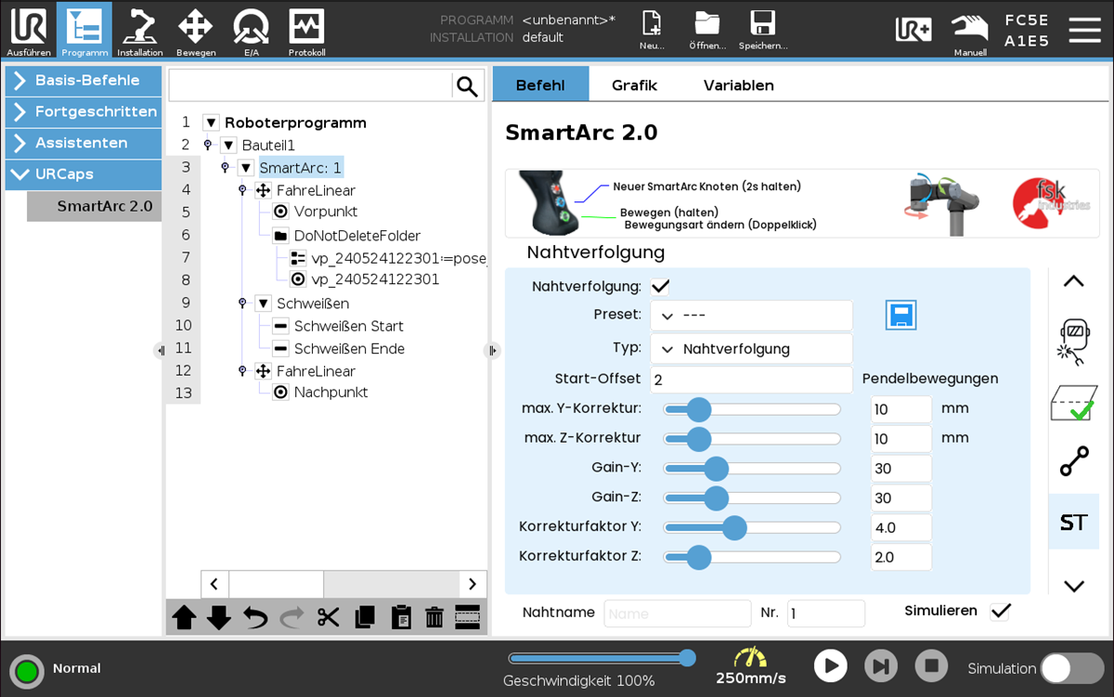Viewport: 1114px width, 697px height.
Task: Switch to the Variablen tab
Action: 739,84
